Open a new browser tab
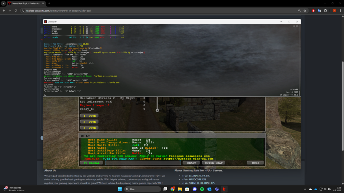The image size is (344, 193). (49, 3)
